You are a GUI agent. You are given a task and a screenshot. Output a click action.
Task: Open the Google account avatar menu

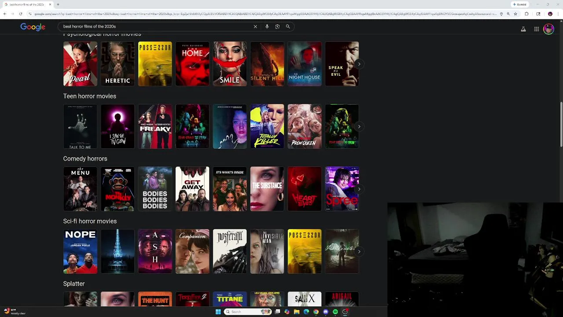click(x=548, y=29)
